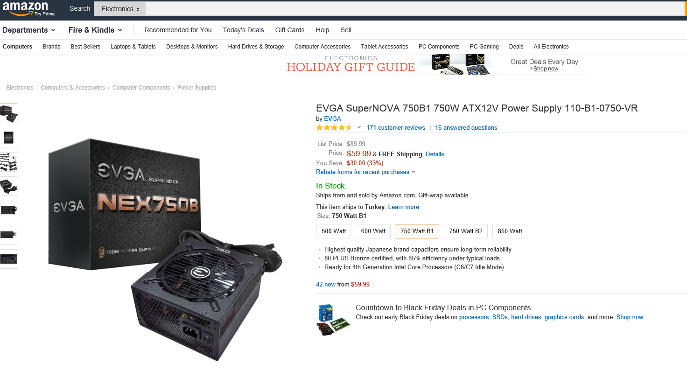Click the 16 answered questions link
Screen dimensions: 687x370
[x=466, y=127]
